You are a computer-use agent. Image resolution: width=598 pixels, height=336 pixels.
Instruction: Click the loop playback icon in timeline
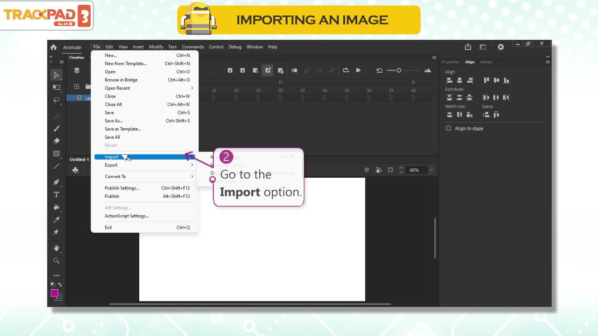(346, 70)
